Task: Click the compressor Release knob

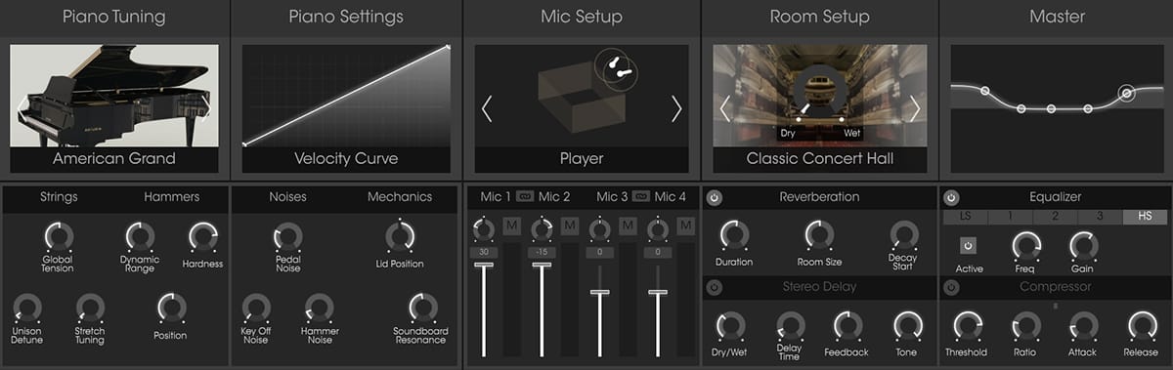Action: (x=1142, y=326)
